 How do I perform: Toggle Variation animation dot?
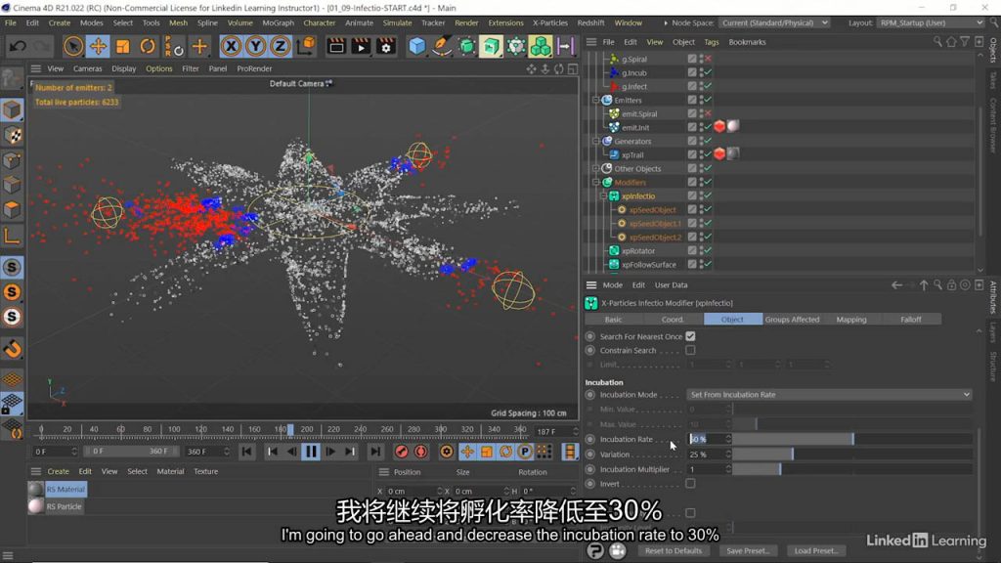589,455
